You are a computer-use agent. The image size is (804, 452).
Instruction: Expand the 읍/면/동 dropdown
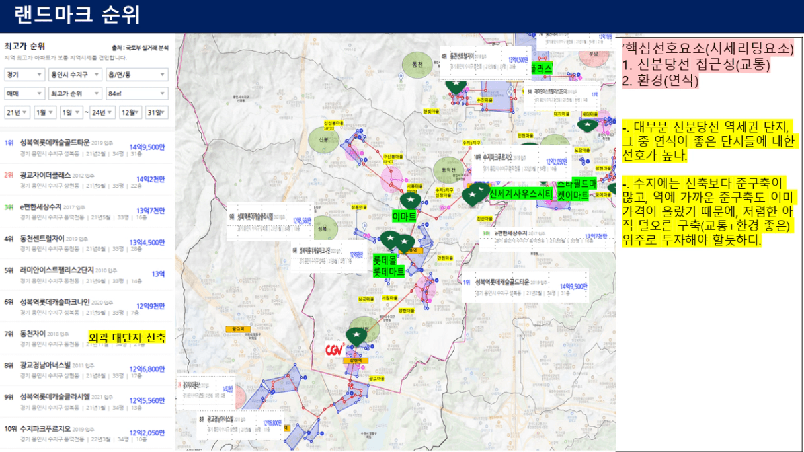[137, 75]
